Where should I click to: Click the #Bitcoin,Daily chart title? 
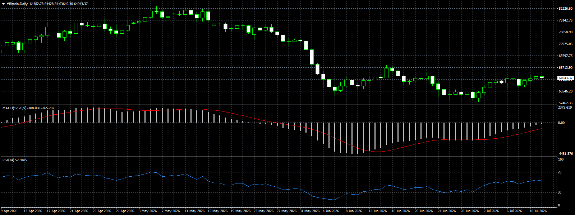[17, 4]
